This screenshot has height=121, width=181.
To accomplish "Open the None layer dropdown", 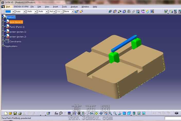I will coord(73,12).
